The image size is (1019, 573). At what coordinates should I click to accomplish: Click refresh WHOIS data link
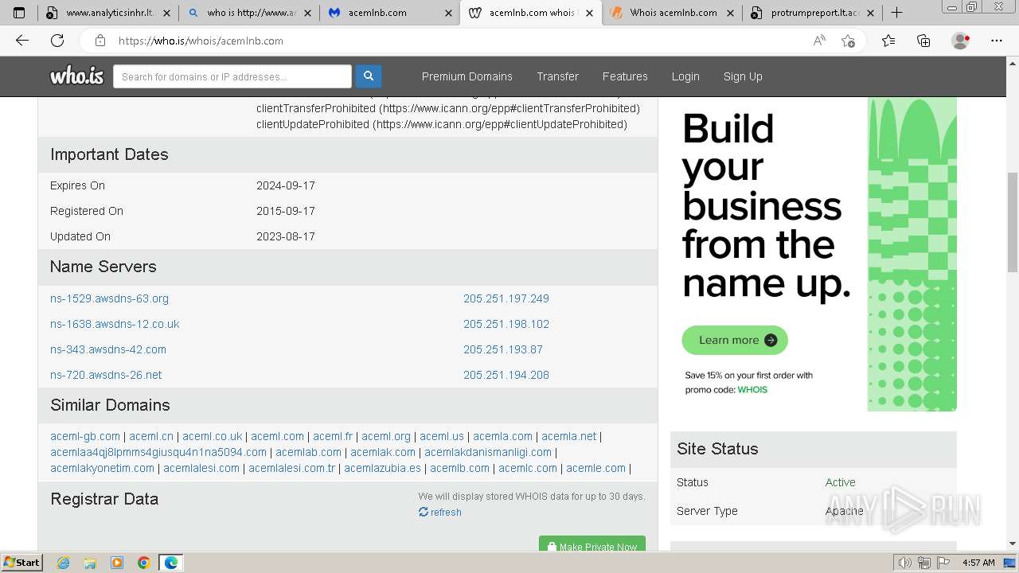pyautogui.click(x=440, y=512)
